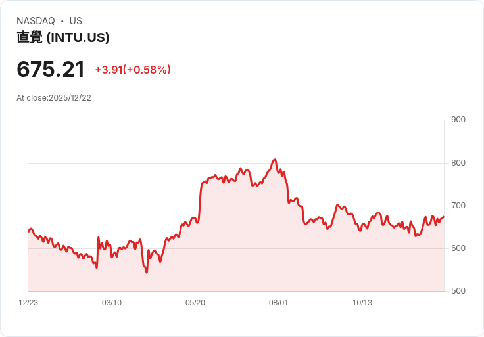Select the 08/01 date on x-axis

279,303
